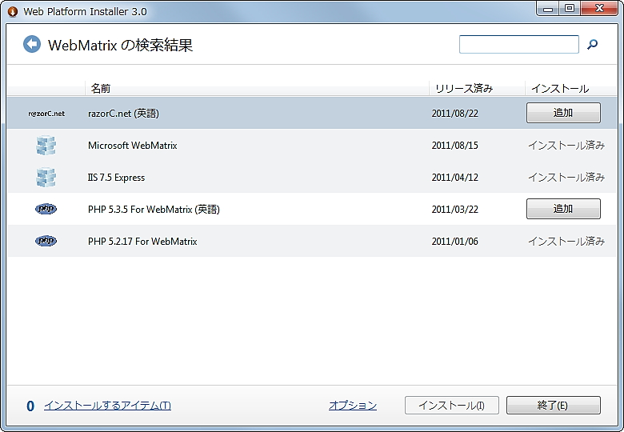This screenshot has width=624, height=432.
Task: Click the Web Platform Installer title bar icon
Action: click(13, 11)
